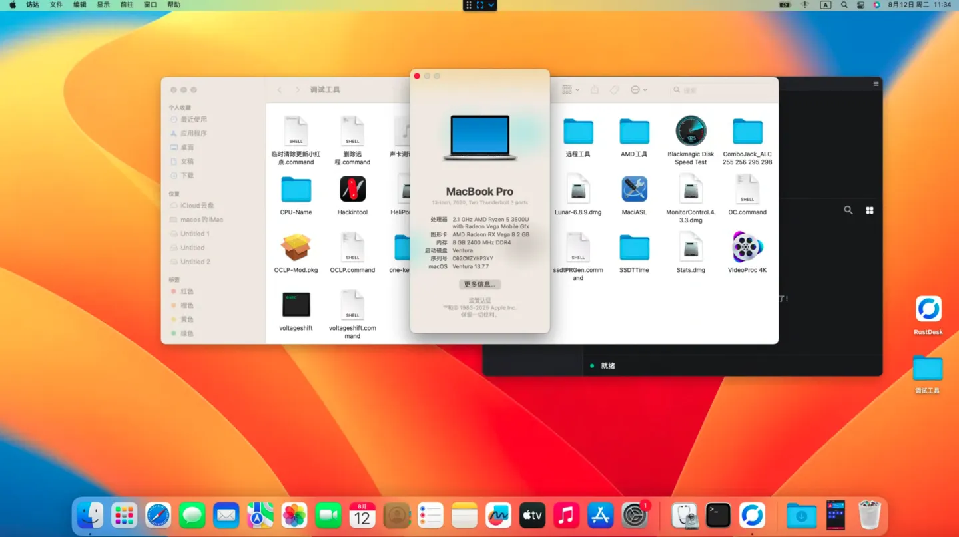Open the Finder more actions dropdown

(638, 90)
